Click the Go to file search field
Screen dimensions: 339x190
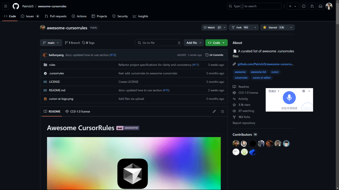tap(159, 43)
